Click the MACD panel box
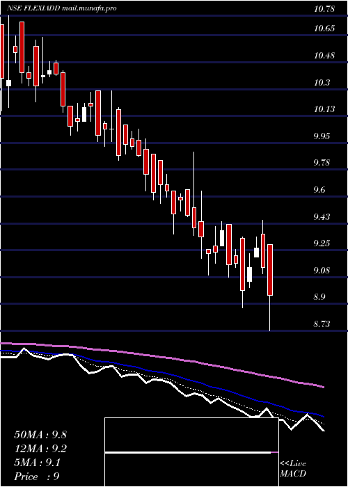 point(191,452)
